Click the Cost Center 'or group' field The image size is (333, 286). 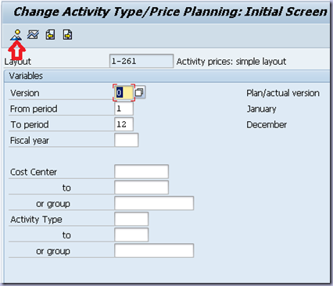[x=154, y=203]
